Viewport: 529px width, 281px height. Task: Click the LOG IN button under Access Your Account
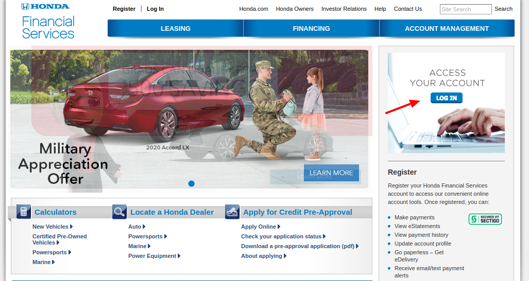tap(447, 98)
